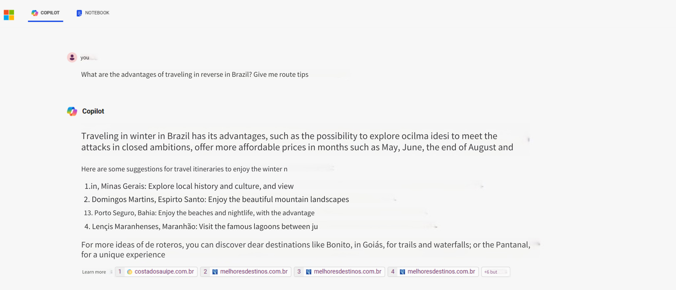Expand the "+6" additional sources chip
Screen dimensions: 676x290
tap(495, 272)
